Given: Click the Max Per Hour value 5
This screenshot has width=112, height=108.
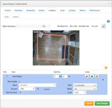Looking at the screenshot, I should point(20,92).
